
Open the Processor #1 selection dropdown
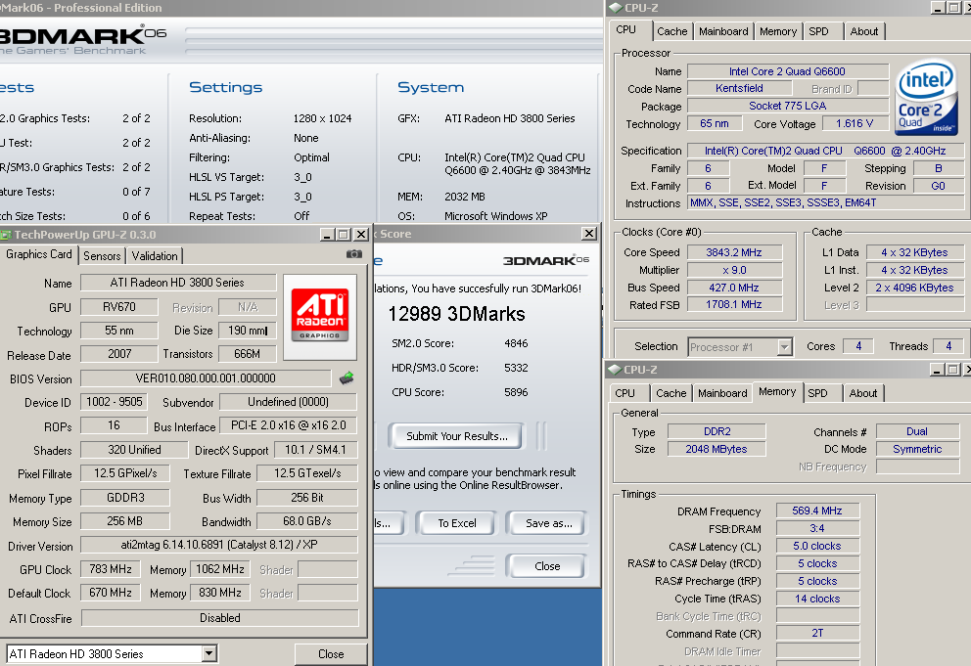point(785,346)
